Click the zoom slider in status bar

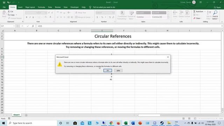tap(208, 119)
